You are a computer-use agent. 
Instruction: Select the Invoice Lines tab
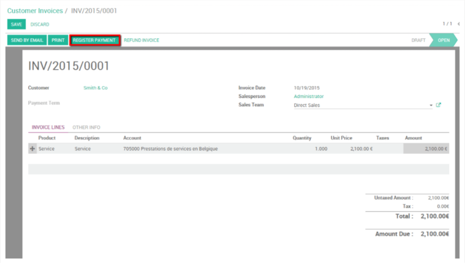coord(48,127)
